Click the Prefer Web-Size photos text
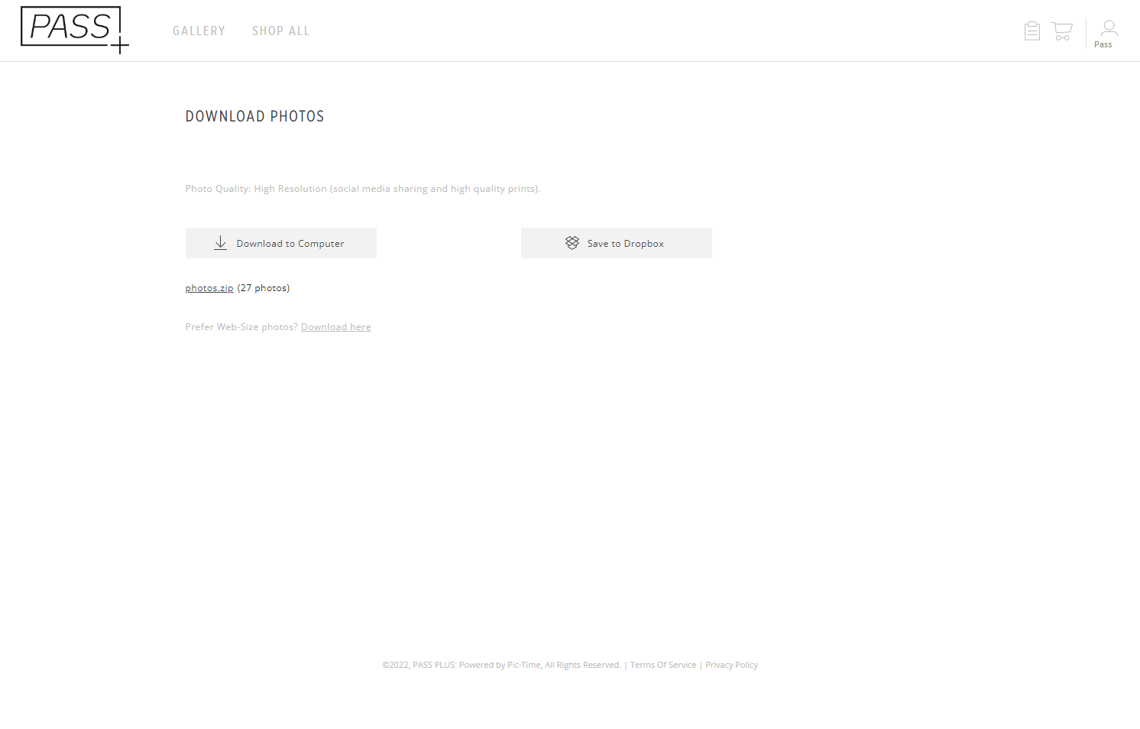 241,327
